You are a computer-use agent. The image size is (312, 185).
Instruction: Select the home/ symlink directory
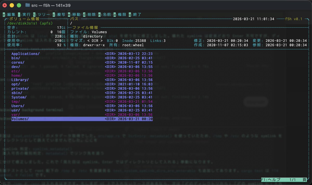82,75
